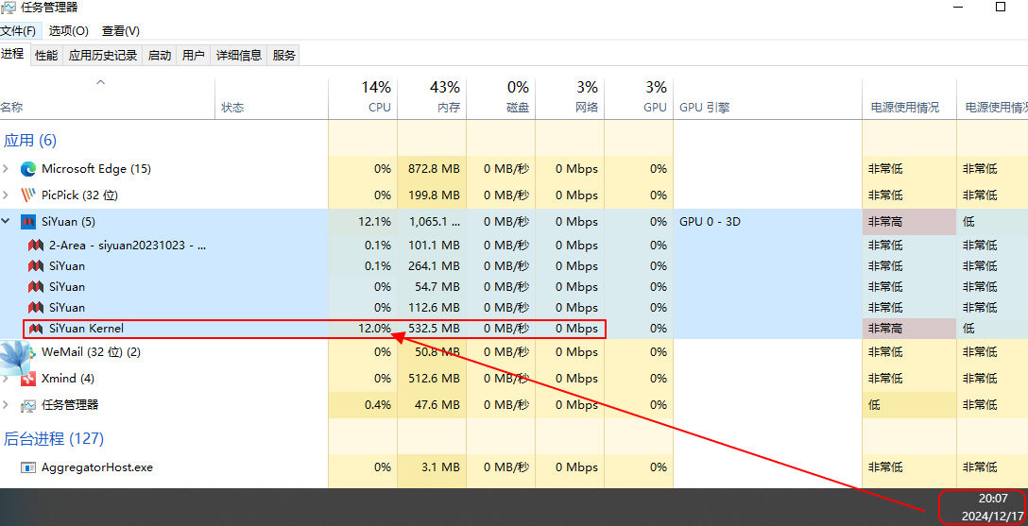The height and width of the screenshot is (526, 1028).
Task: Click the Microsoft Edge app icon
Action: point(28,169)
